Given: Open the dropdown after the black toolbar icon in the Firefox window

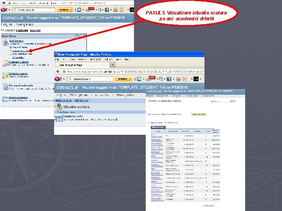Looking at the screenshot, I should [201, 79].
